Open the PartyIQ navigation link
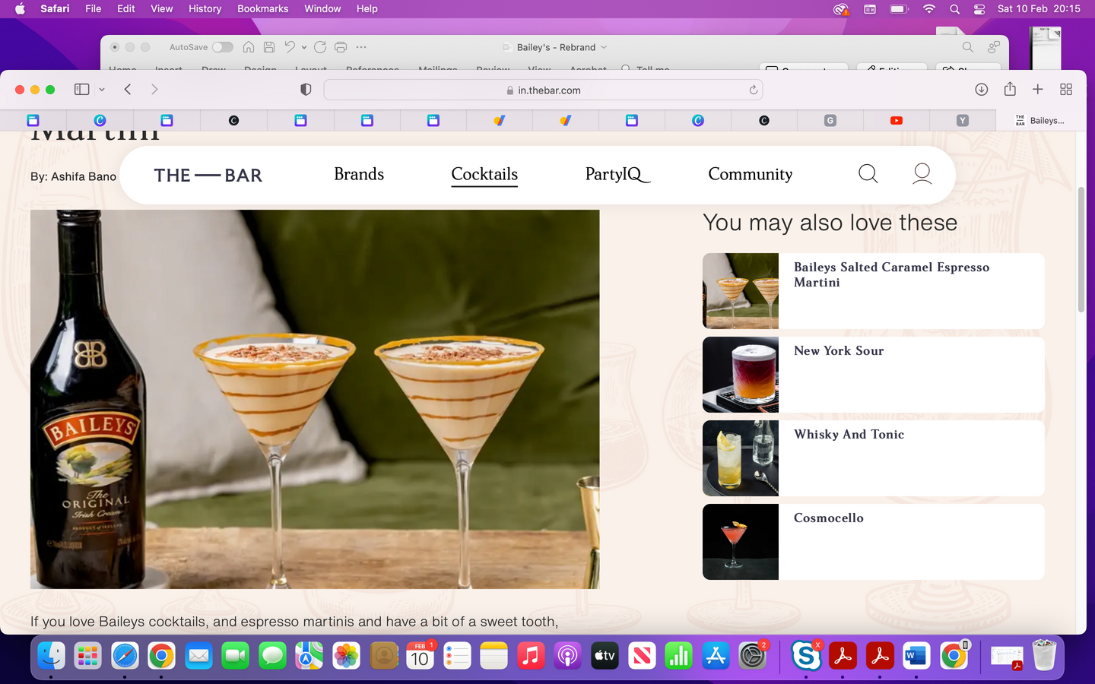Image resolution: width=1095 pixels, height=684 pixels. pos(617,174)
